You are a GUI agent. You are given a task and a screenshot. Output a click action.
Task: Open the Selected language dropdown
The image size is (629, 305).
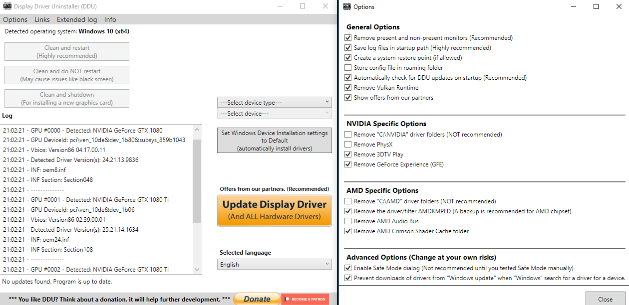point(275,264)
